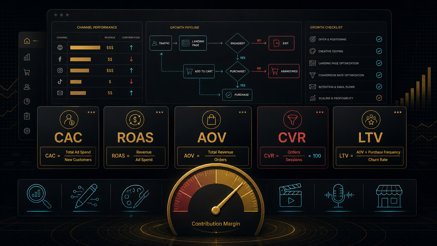Open the CVR card three-dot menu
Screen dimensions: 437x246
(x=320, y=112)
